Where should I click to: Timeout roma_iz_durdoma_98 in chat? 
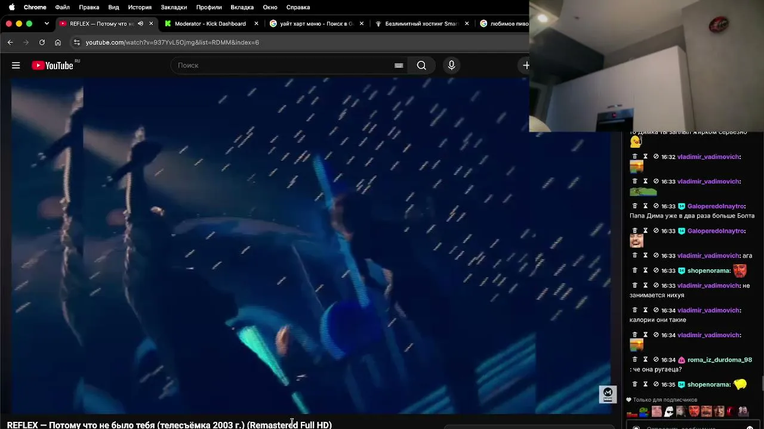[645, 360]
